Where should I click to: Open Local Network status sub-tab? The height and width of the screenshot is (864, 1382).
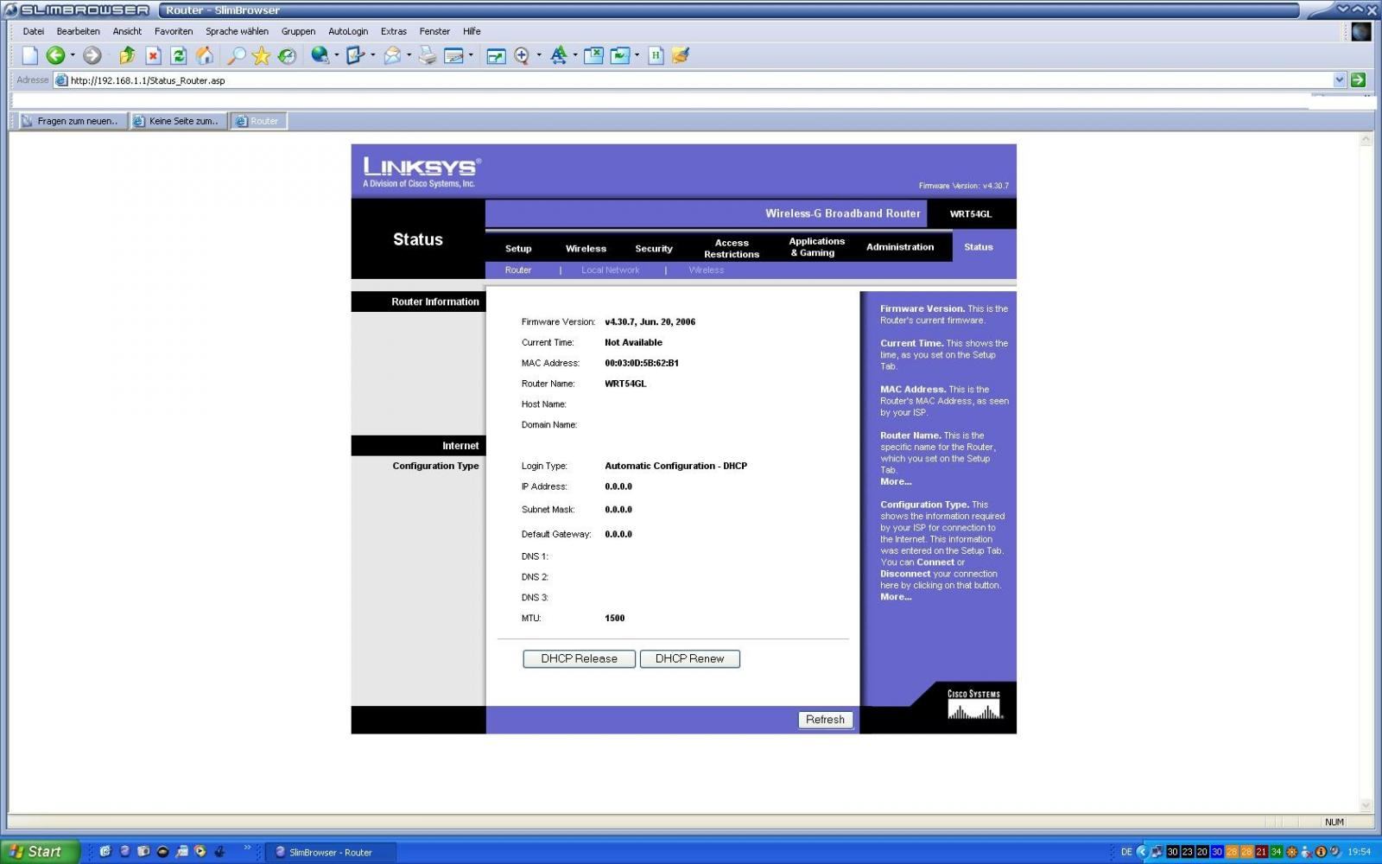[611, 270]
